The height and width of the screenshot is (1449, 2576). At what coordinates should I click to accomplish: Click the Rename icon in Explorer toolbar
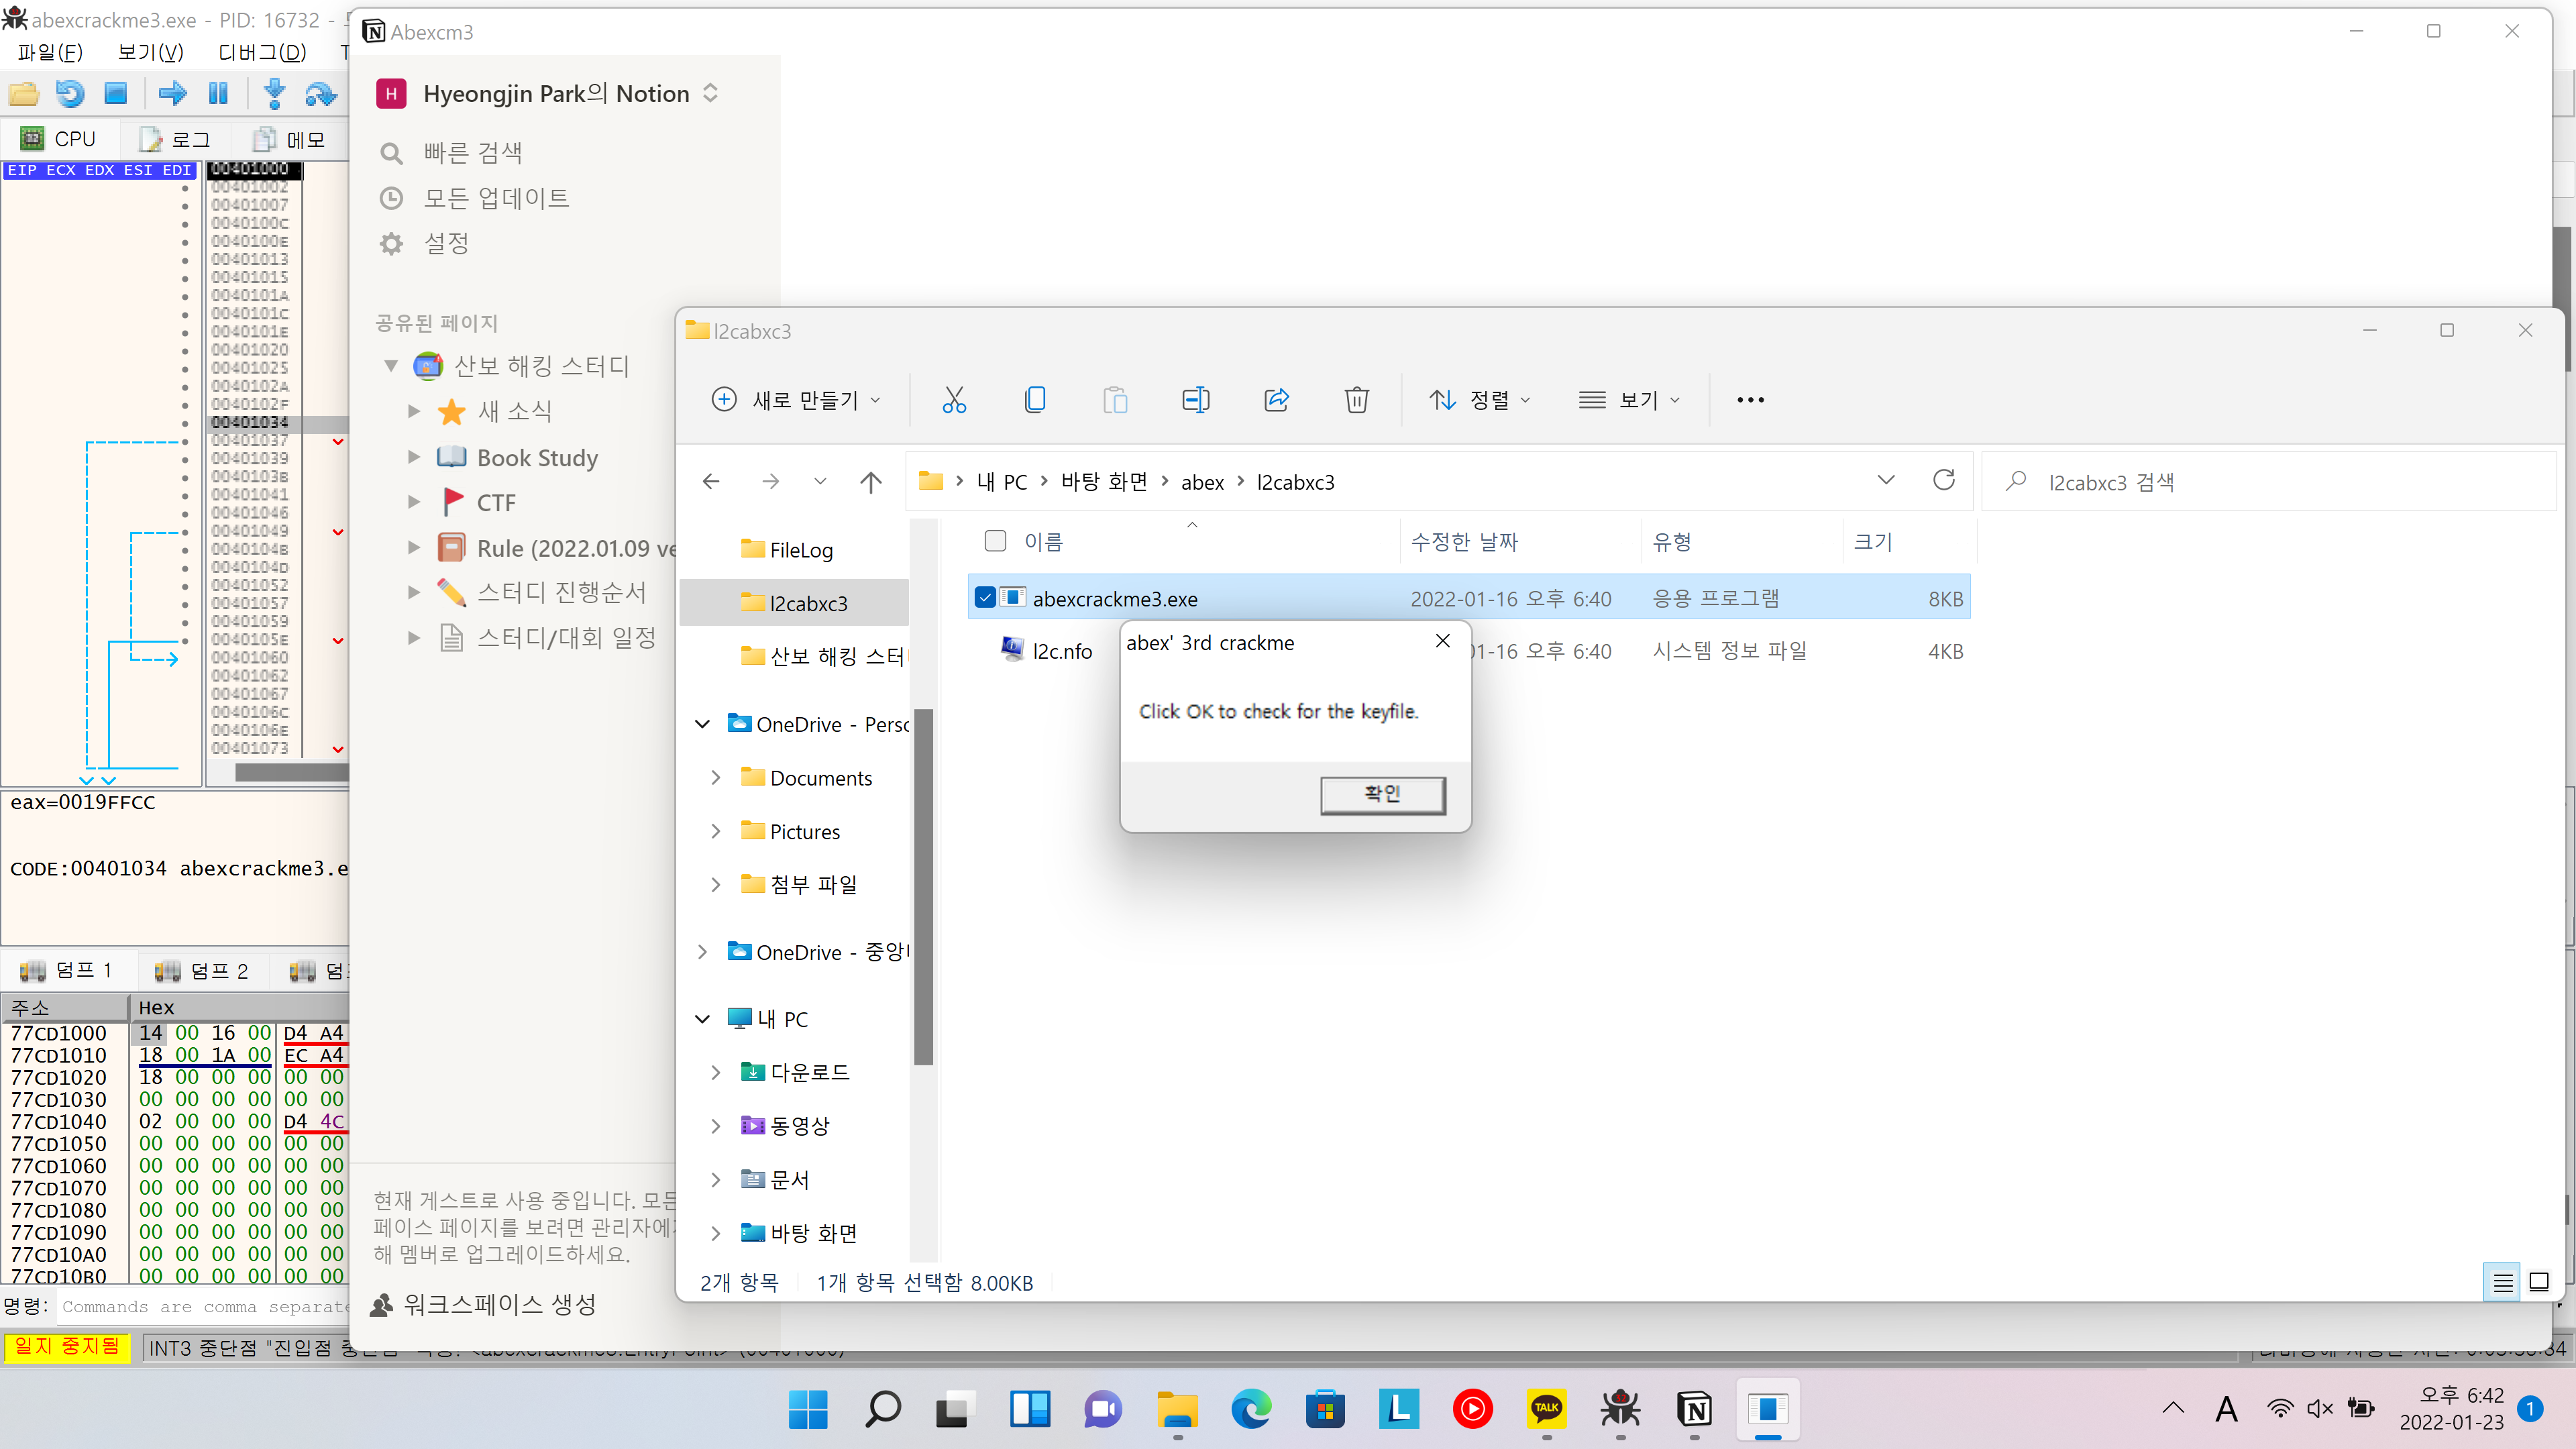[1196, 400]
